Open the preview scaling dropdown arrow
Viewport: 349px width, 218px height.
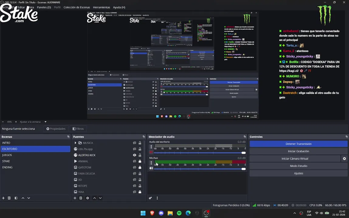tap(45, 122)
